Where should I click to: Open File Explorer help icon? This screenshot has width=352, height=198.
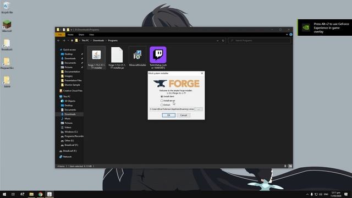click(x=291, y=35)
